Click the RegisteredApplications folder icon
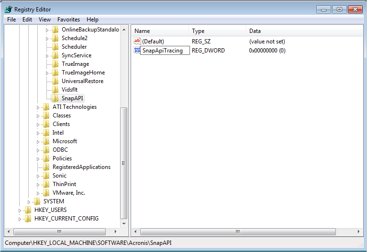 coord(46,167)
